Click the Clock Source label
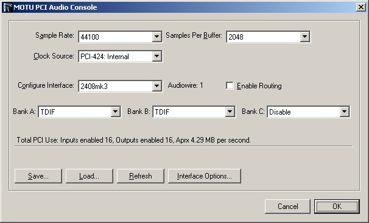 [x=54, y=56]
